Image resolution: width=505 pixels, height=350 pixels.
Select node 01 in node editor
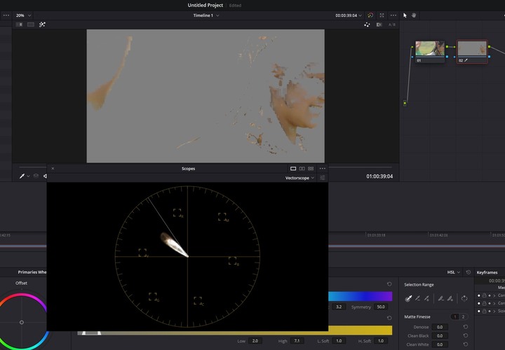(x=430, y=51)
